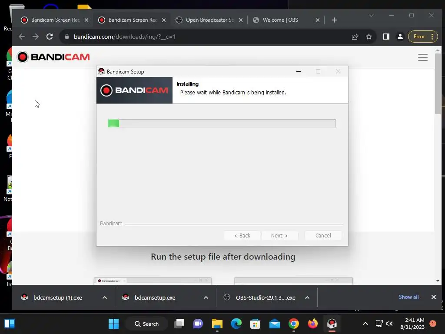445x334 pixels.
Task: Open downloaded file bdcamsetup.exe
Action: pos(155,297)
